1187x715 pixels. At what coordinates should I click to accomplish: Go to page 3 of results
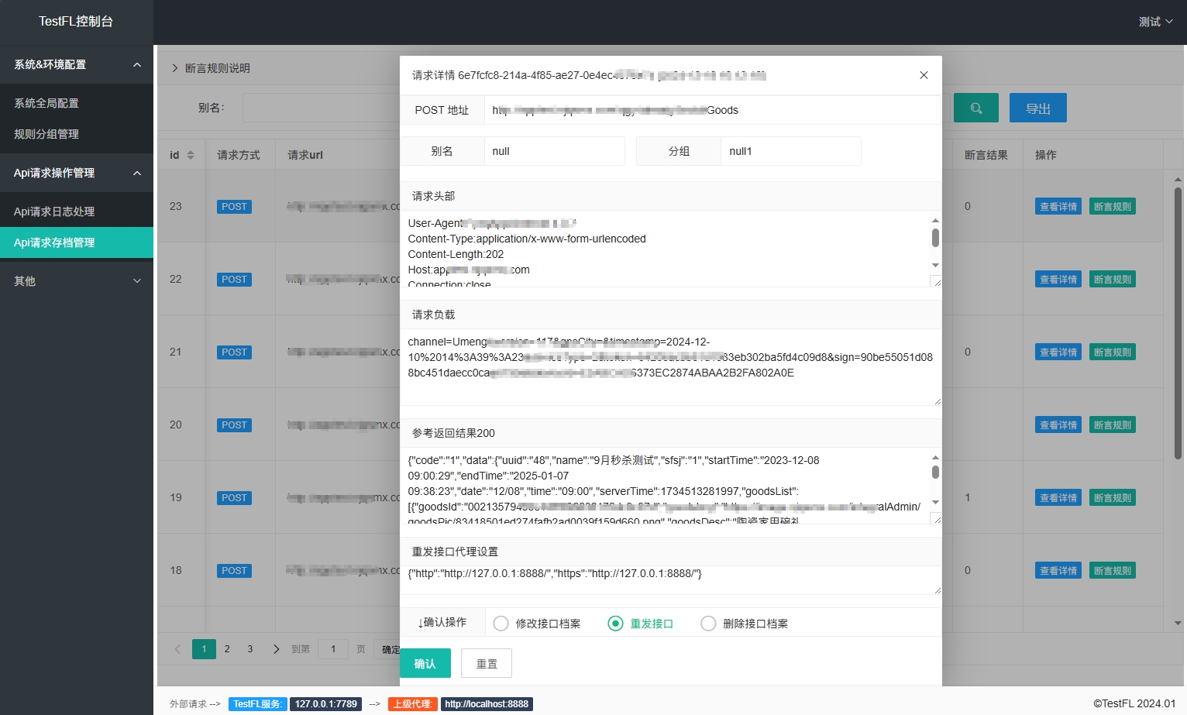click(250, 649)
